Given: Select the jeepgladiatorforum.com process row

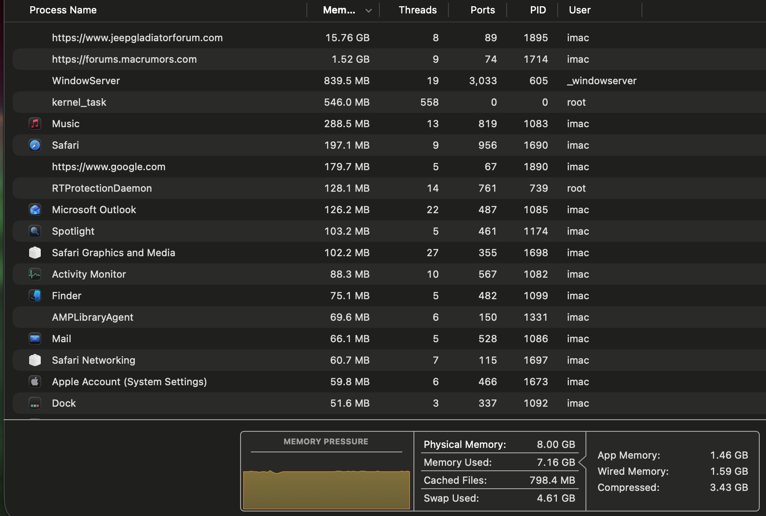Looking at the screenshot, I should tap(389, 38).
